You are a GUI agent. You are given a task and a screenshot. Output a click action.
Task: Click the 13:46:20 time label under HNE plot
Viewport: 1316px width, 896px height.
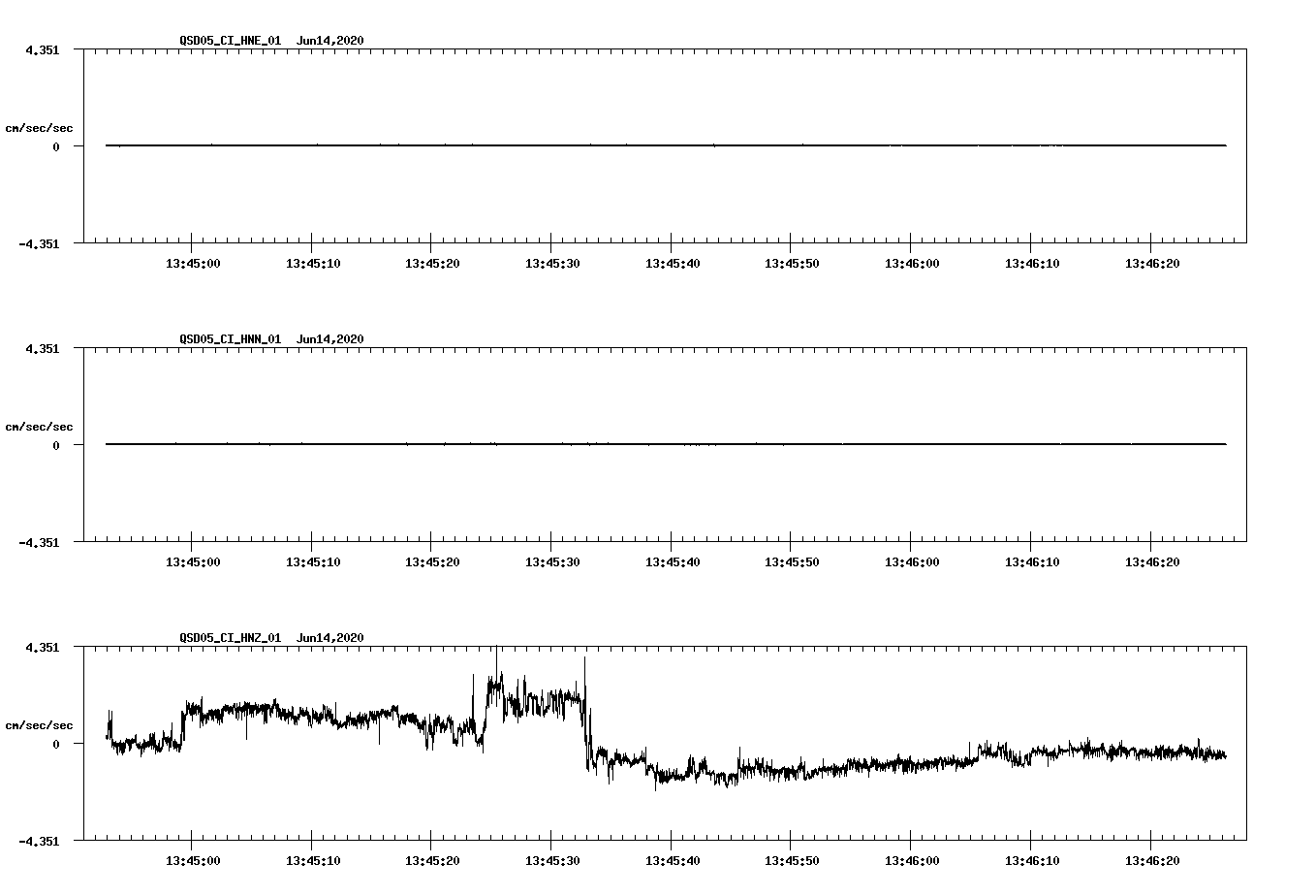coord(1151,264)
